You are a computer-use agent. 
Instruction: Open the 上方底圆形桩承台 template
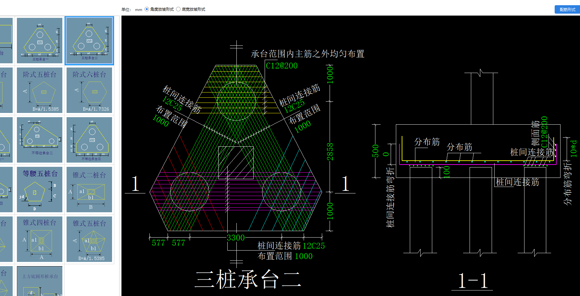[40, 281]
